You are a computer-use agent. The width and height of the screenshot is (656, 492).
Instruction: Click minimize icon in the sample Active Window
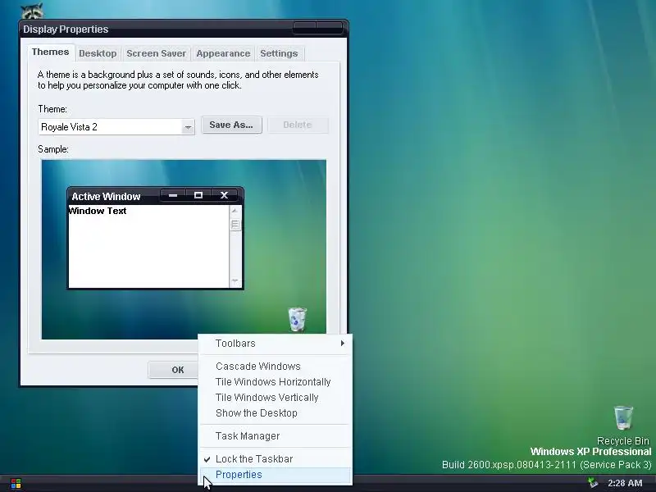click(x=173, y=195)
